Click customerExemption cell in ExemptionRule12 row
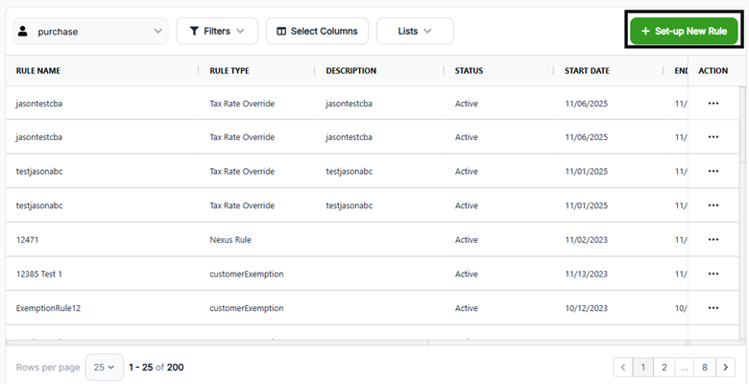 click(247, 308)
